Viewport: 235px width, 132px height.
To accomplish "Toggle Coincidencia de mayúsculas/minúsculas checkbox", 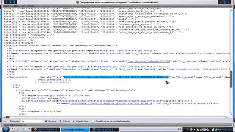I will coord(93,121).
